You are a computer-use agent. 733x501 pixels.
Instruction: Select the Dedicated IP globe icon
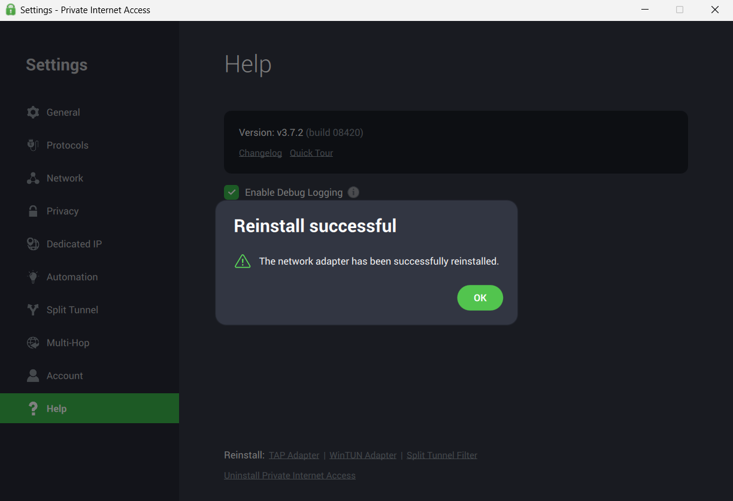pos(33,244)
